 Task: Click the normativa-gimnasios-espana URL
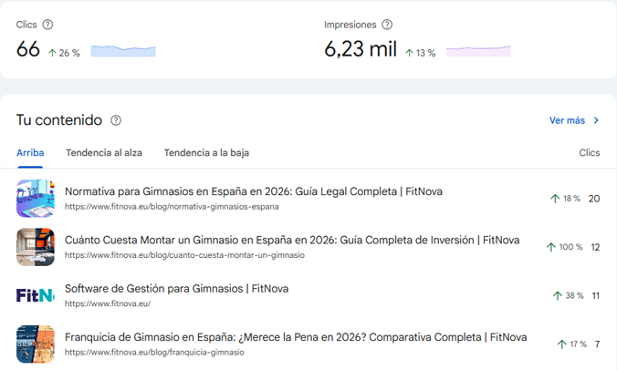point(172,207)
